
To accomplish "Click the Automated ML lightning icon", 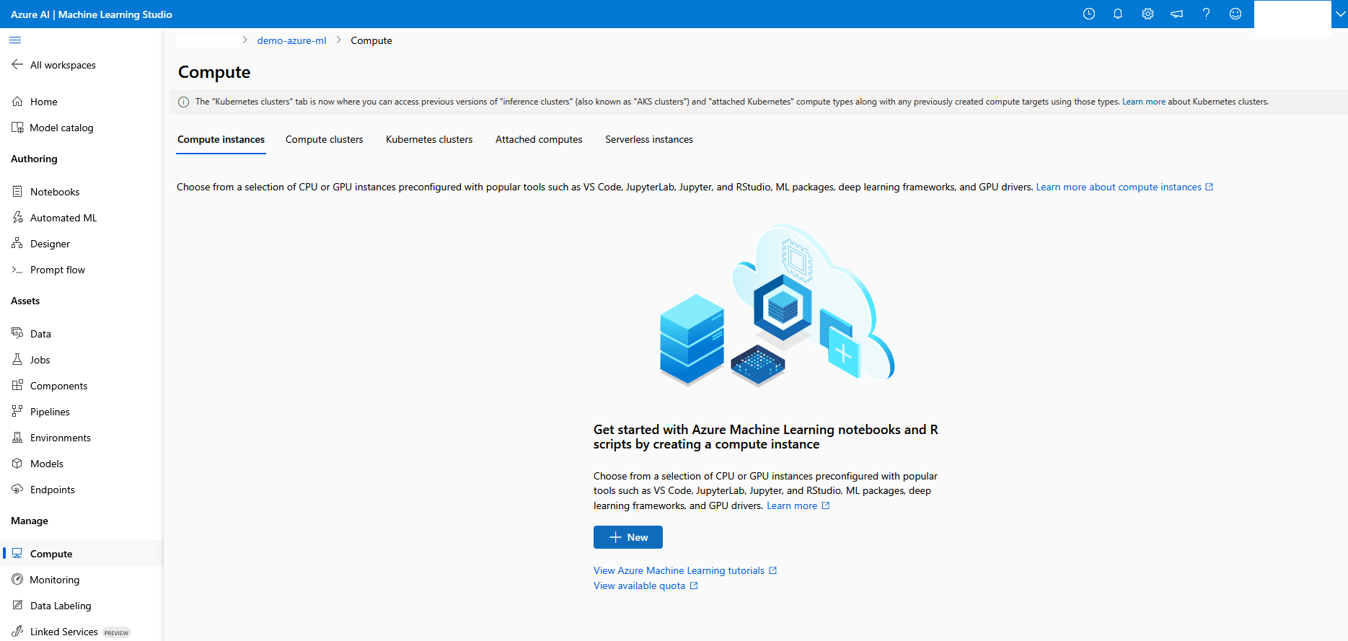I will (17, 218).
